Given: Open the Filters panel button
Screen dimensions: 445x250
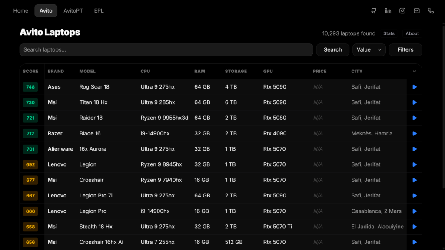Looking at the screenshot, I should [405, 49].
